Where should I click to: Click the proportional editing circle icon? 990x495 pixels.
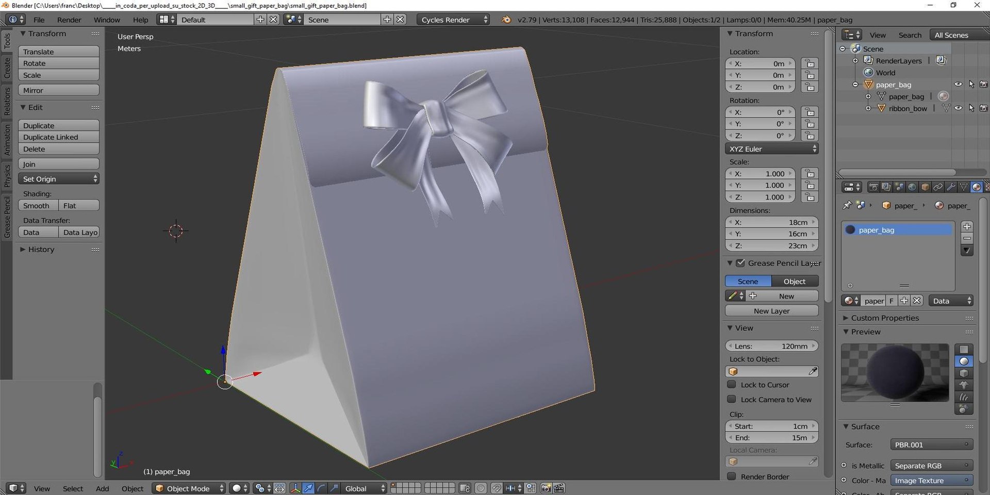481,488
